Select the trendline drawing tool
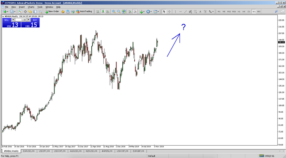This screenshot has height=158, width=286. tap(186, 12)
